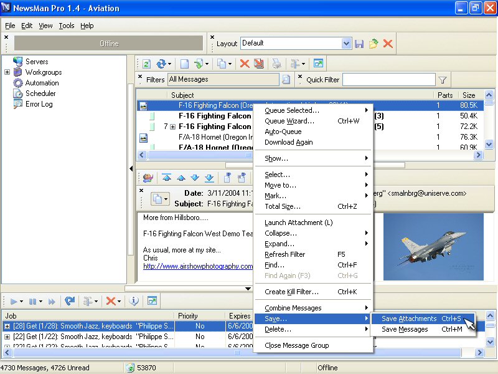The width and height of the screenshot is (498, 374).
Task: Click the skip-forward jobs icon
Action: point(52,301)
